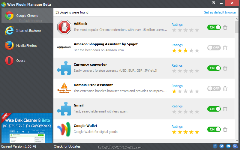Remove Domain Error Assistant via trash icon

(x=225, y=88)
